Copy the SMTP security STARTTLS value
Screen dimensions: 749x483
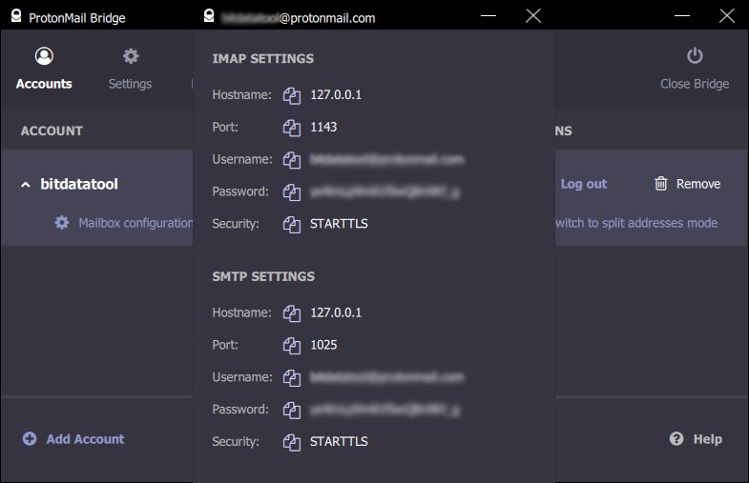click(x=291, y=442)
